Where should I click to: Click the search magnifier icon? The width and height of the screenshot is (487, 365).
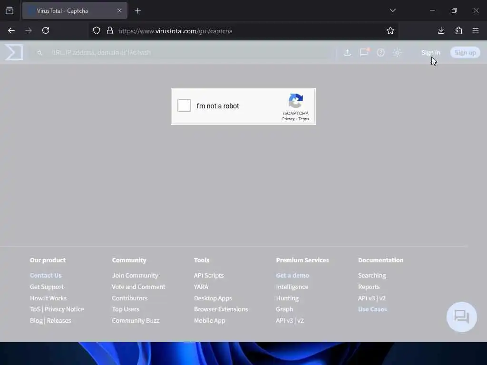(x=39, y=53)
